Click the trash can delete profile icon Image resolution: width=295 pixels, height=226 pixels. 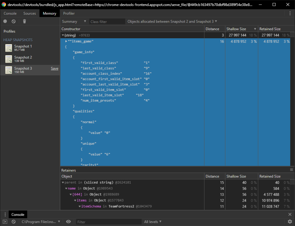pyautogui.click(x=25, y=21)
